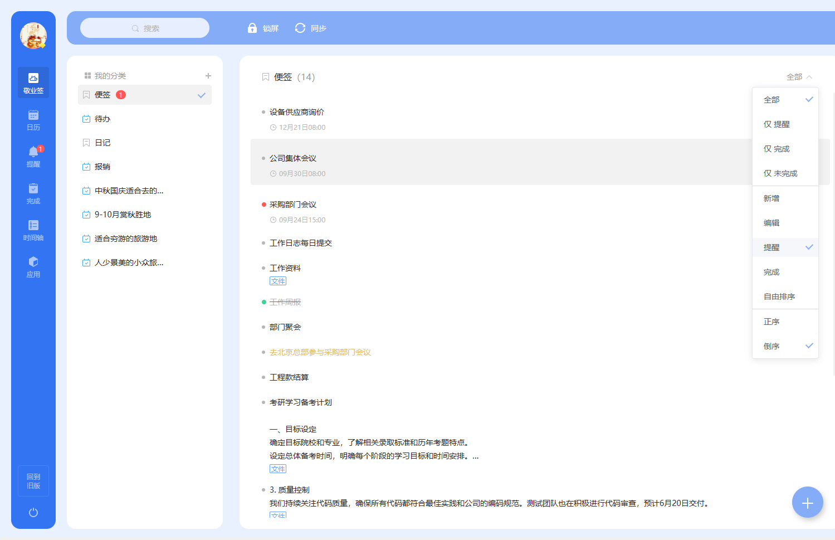Open the 日历 calendar sidebar icon
835x540 pixels.
[33, 120]
